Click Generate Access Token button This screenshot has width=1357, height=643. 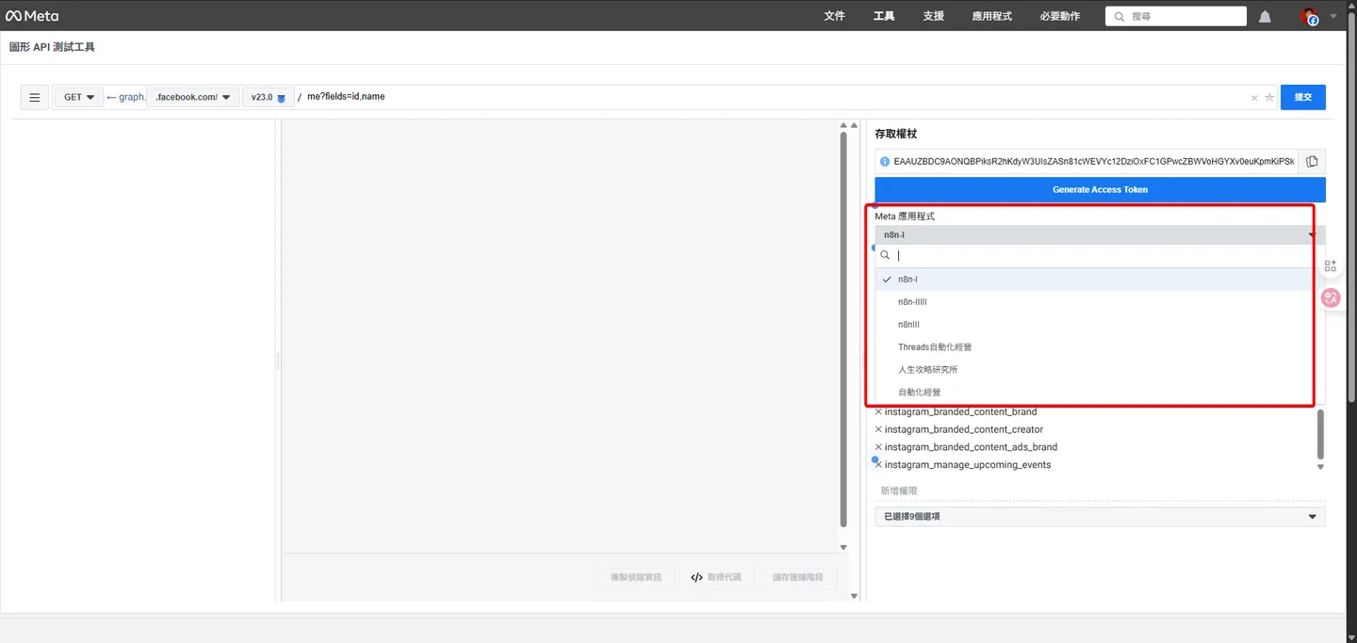tap(1100, 189)
